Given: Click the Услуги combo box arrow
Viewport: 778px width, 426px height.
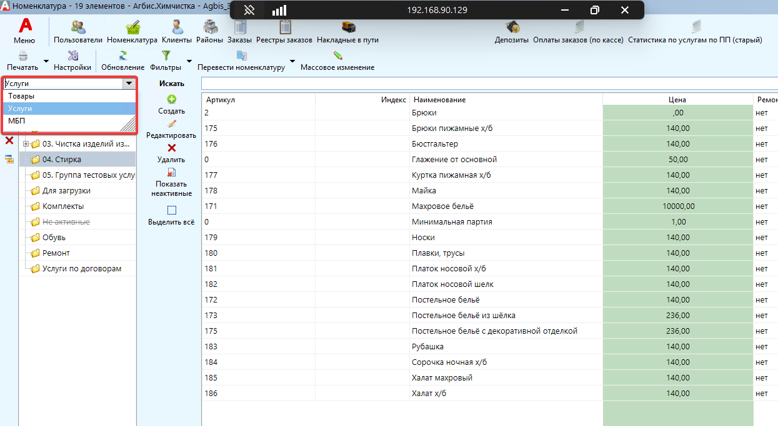Looking at the screenshot, I should click(129, 83).
